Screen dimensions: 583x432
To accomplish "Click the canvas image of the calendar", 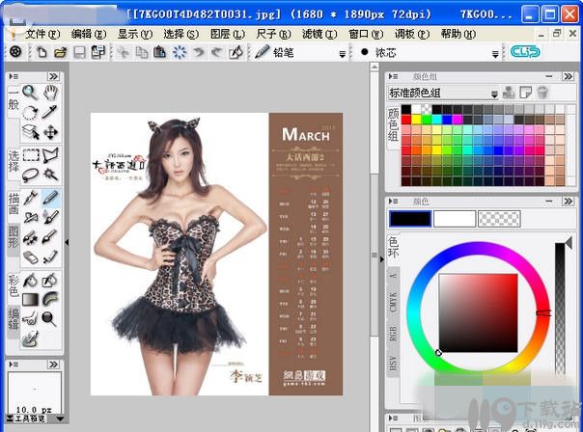I will (217, 254).
